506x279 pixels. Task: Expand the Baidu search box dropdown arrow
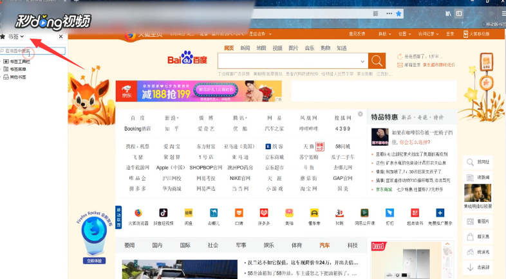362,61
